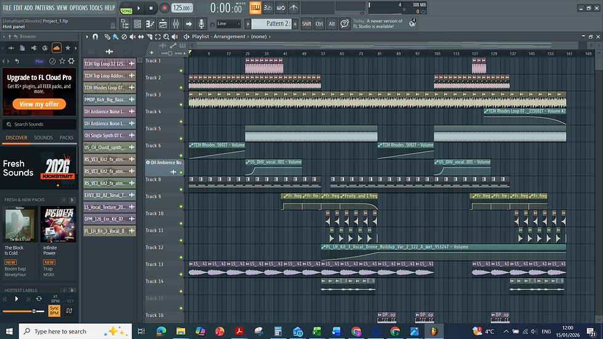Screen dimensions: 603x339
Task: Click the preview volume slider in browser
Action: [25, 311]
